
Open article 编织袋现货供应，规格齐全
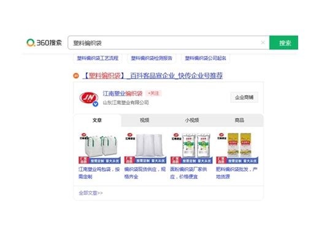tap(145, 173)
